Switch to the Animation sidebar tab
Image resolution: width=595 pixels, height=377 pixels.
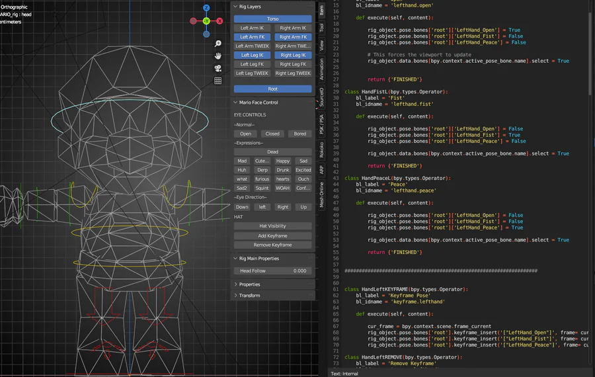(x=321, y=69)
